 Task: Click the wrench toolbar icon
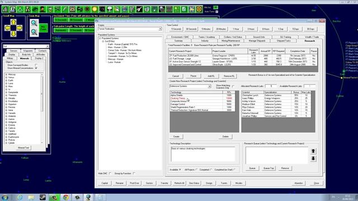139,9
